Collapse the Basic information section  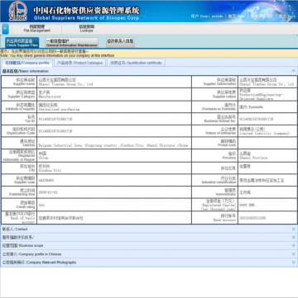[294, 71]
